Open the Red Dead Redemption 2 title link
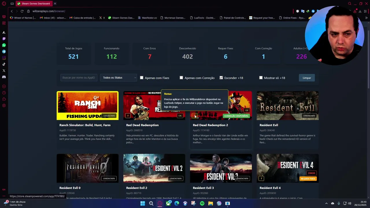The height and width of the screenshot is (208, 370). [210, 125]
